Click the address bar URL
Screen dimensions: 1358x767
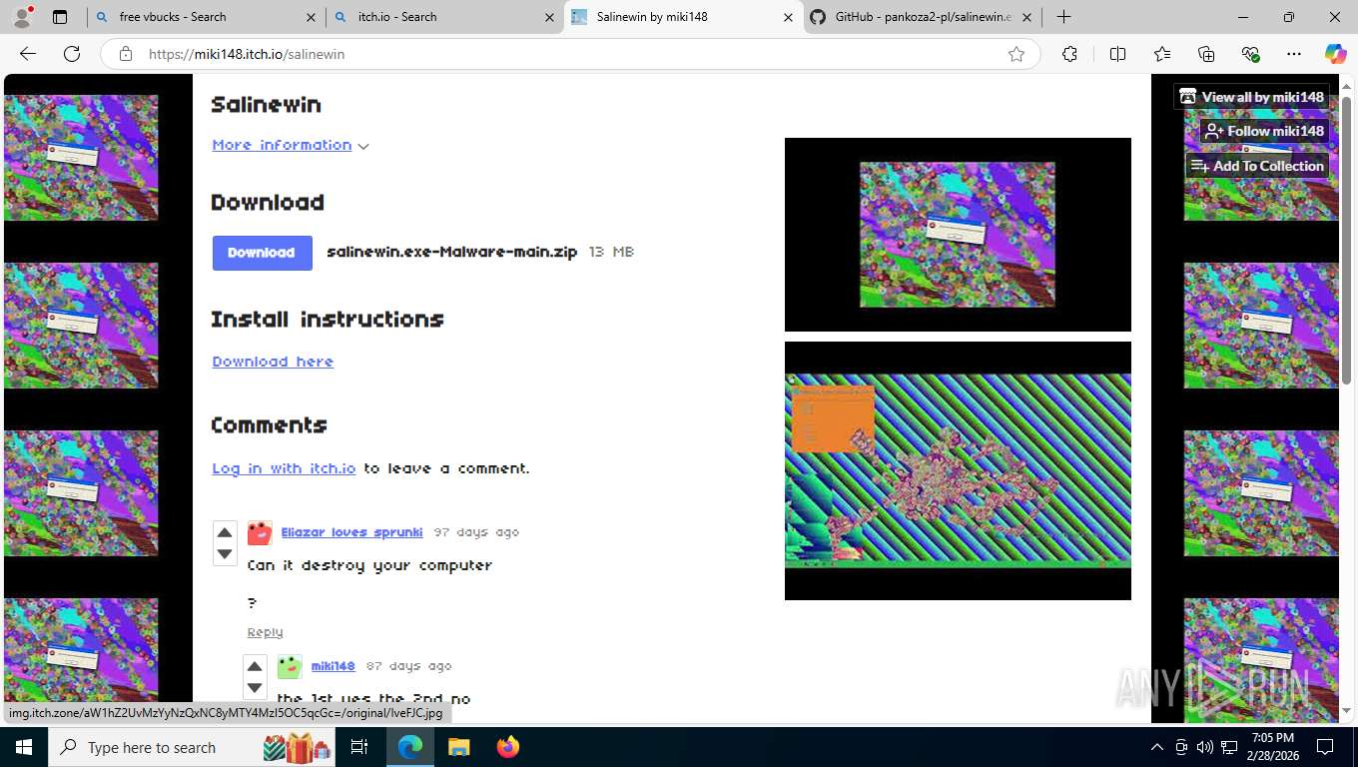247,54
